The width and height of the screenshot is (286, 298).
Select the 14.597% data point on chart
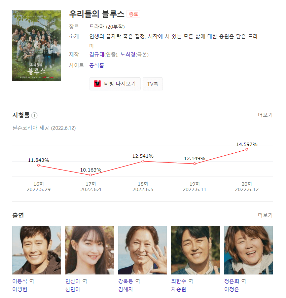coord(247,149)
